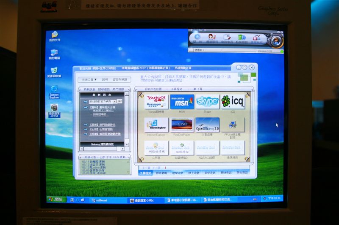The image size is (339, 225).
Task: Open the 說明 help menu item
Action: [x=105, y=79]
